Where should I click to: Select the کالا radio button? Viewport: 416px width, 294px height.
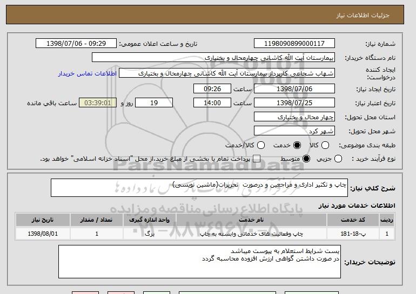coord(325,145)
